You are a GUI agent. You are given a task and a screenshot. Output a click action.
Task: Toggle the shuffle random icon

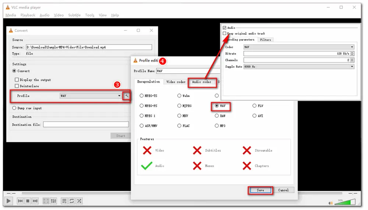point(79,201)
